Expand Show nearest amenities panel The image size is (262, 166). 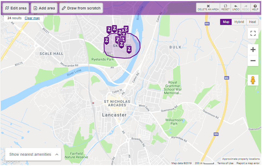tap(33, 154)
